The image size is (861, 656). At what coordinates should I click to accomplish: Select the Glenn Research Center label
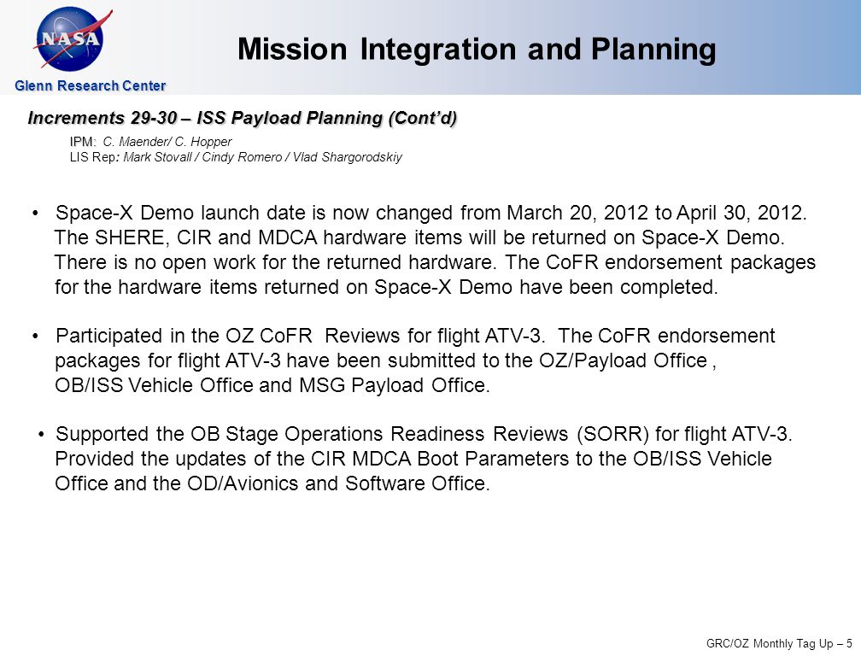pyautogui.click(x=90, y=85)
